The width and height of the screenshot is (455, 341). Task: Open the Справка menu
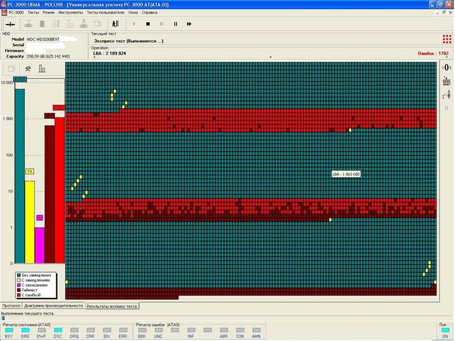pyautogui.click(x=150, y=12)
